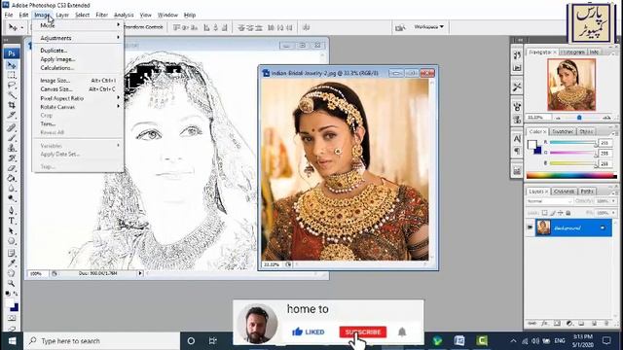Select the Horizontal Type tool
This screenshot has width=623, height=350.
pos(12,221)
